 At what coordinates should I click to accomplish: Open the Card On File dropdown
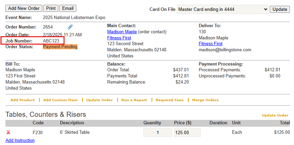(223, 9)
